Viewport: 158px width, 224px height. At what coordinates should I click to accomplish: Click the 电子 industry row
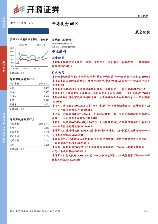(29, 101)
